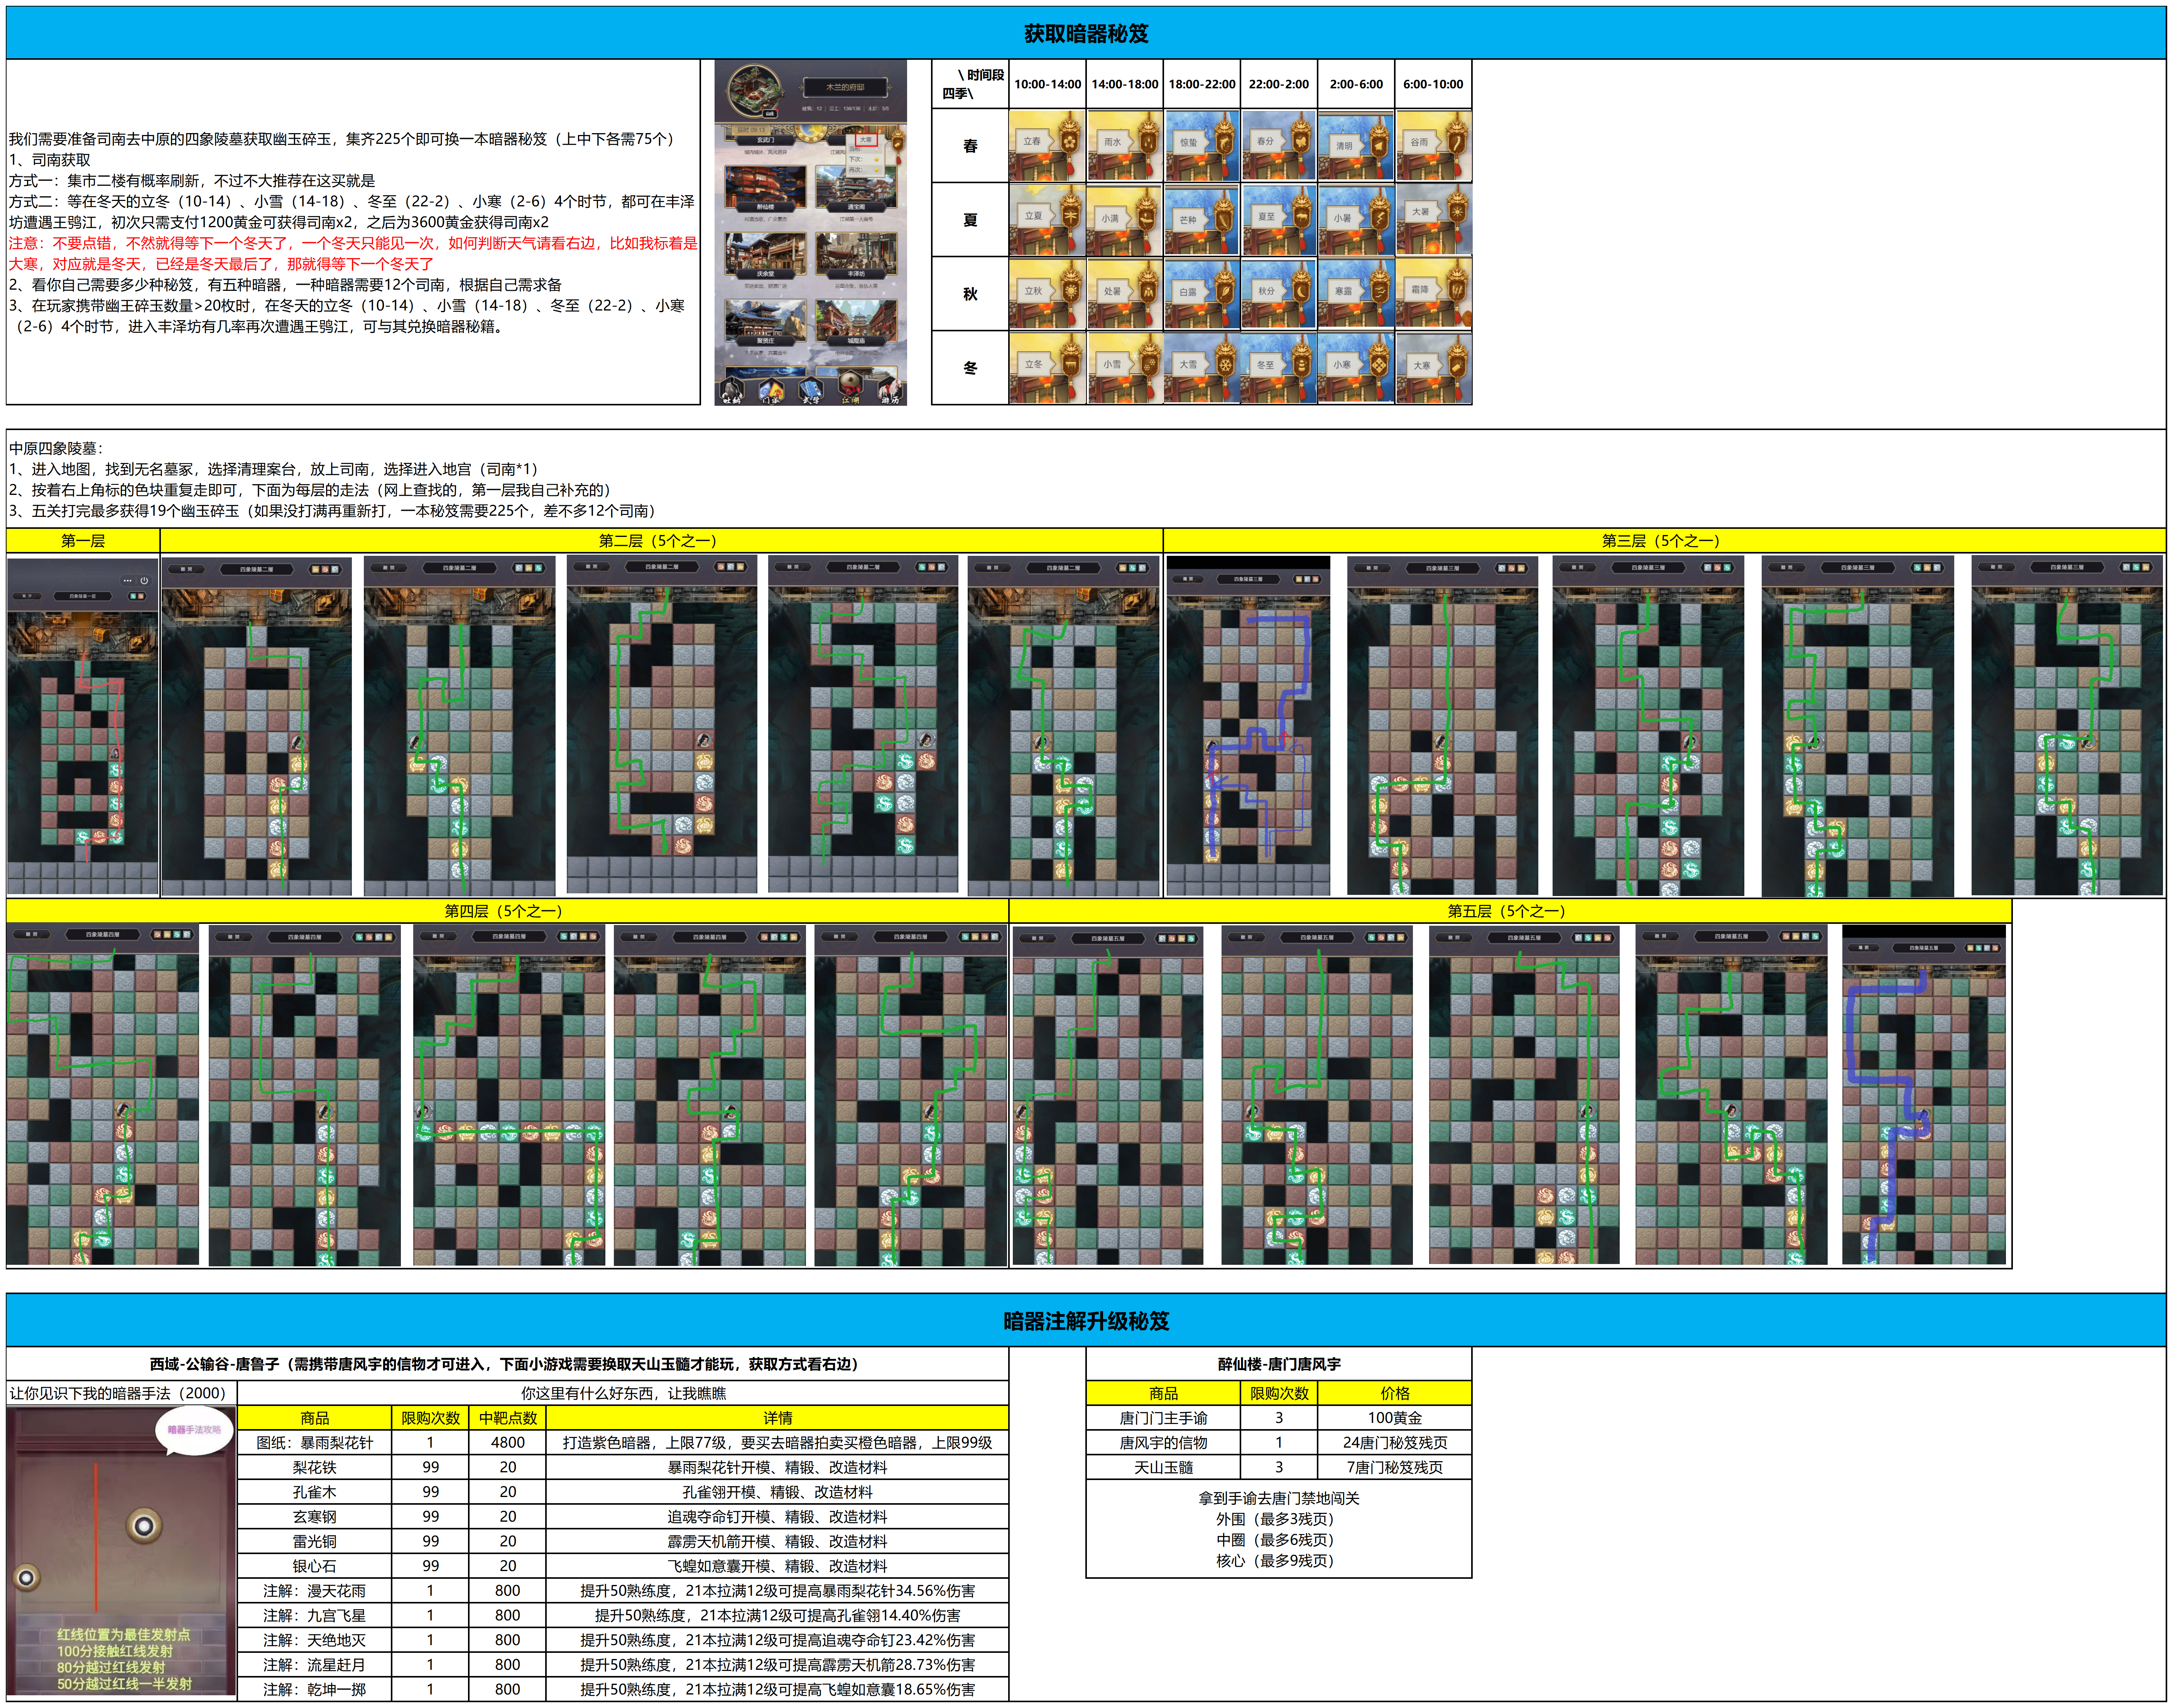The image size is (2173, 1708).
Task: Open the 游历 horse icon
Action: click(890, 388)
